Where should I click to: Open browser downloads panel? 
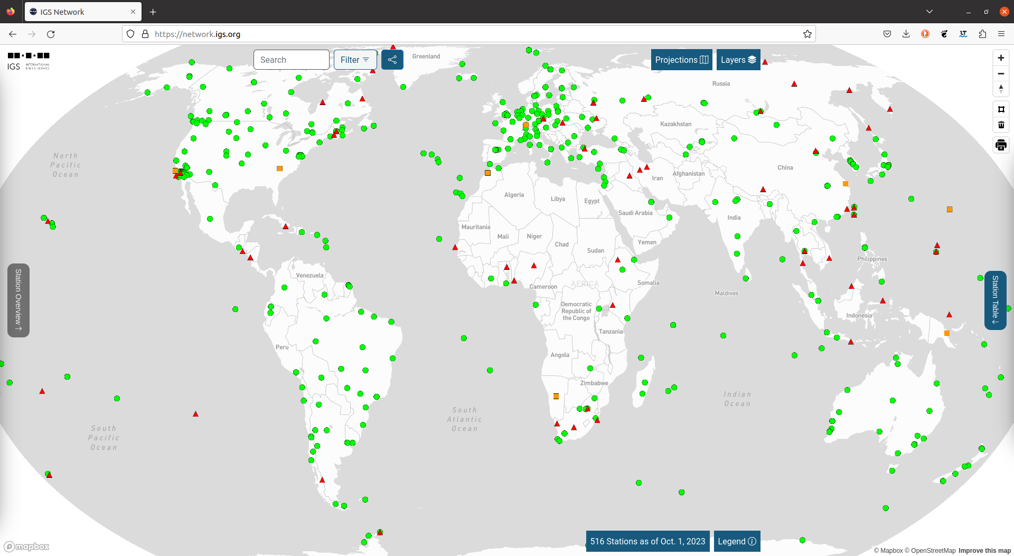[x=906, y=34]
